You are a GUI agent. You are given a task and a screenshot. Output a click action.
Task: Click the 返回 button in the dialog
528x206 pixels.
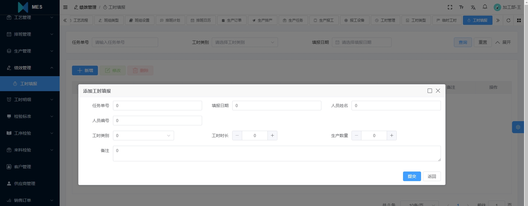coord(432,176)
